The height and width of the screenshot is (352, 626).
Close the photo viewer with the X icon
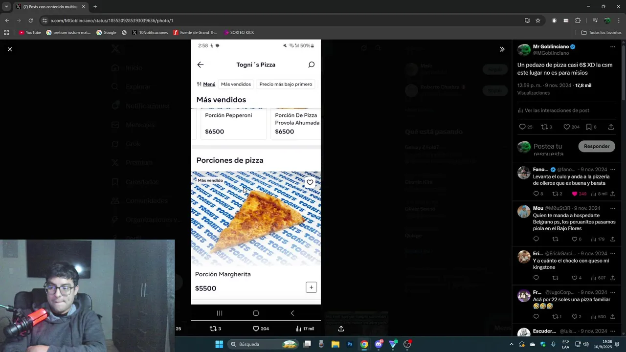point(9,49)
